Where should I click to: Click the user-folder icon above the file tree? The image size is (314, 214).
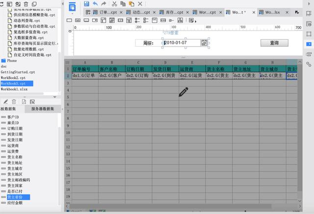(x=18, y=4)
